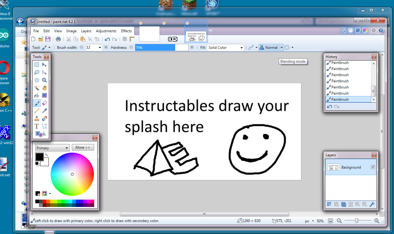
Task: Add a new layer in the Layers panel
Action: (329, 204)
